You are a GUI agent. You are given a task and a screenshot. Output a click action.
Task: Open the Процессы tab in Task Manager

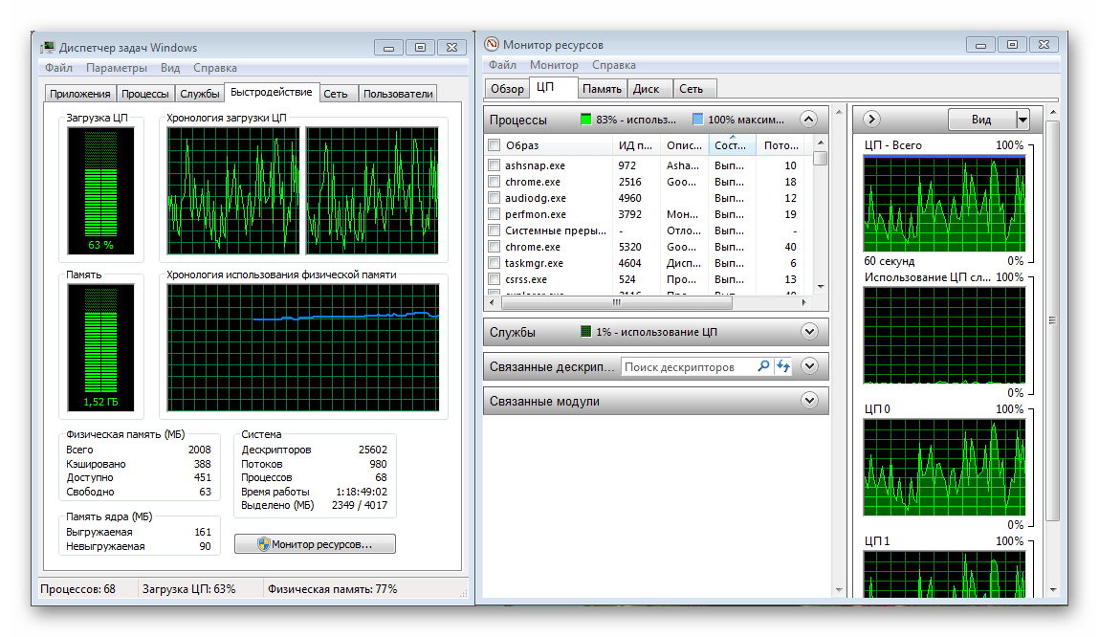tap(145, 94)
